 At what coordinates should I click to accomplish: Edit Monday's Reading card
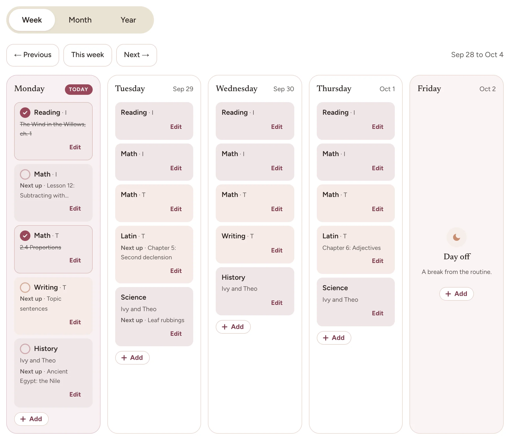[75, 147]
